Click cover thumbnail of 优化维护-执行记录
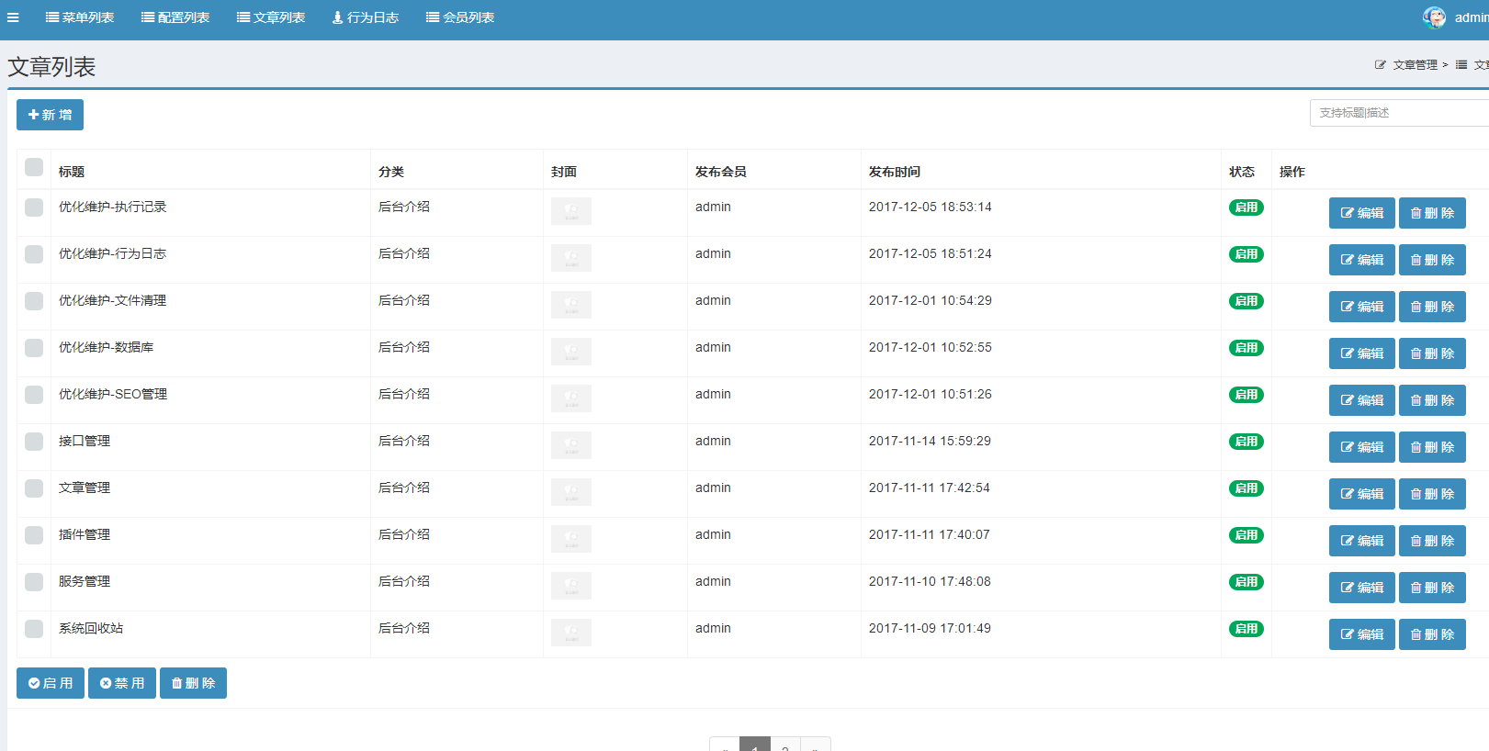Image resolution: width=1489 pixels, height=751 pixels. (571, 211)
